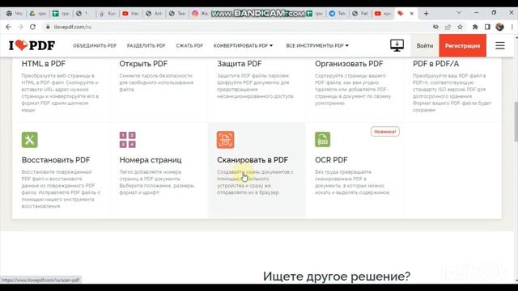Click the OCR PDF green icon
Image resolution: width=518 pixels, height=291 pixels.
pos(322,140)
